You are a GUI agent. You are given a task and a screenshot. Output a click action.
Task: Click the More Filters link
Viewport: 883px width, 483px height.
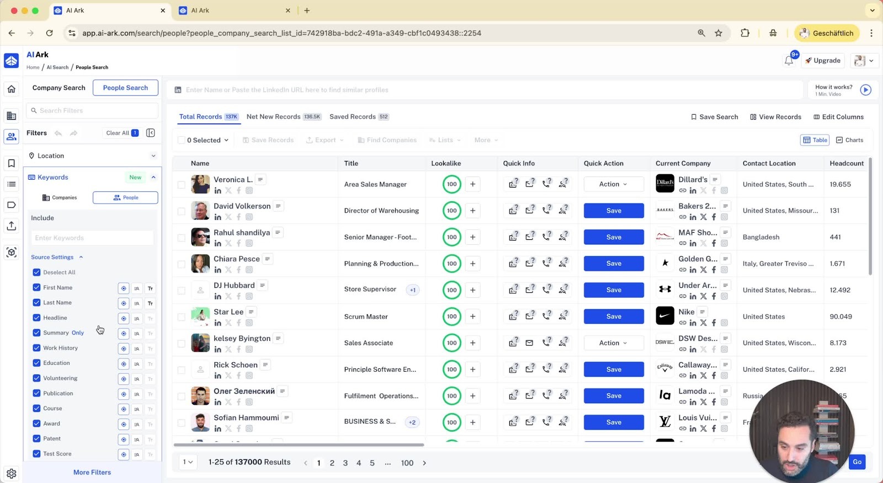click(92, 473)
